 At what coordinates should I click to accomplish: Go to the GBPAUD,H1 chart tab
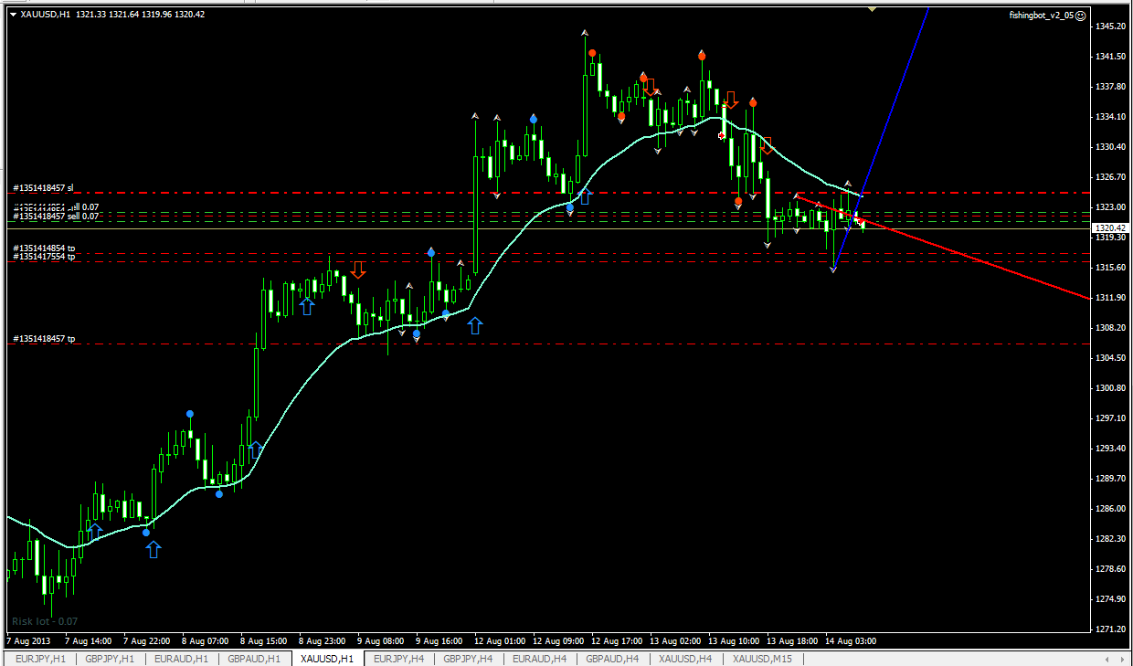click(255, 659)
